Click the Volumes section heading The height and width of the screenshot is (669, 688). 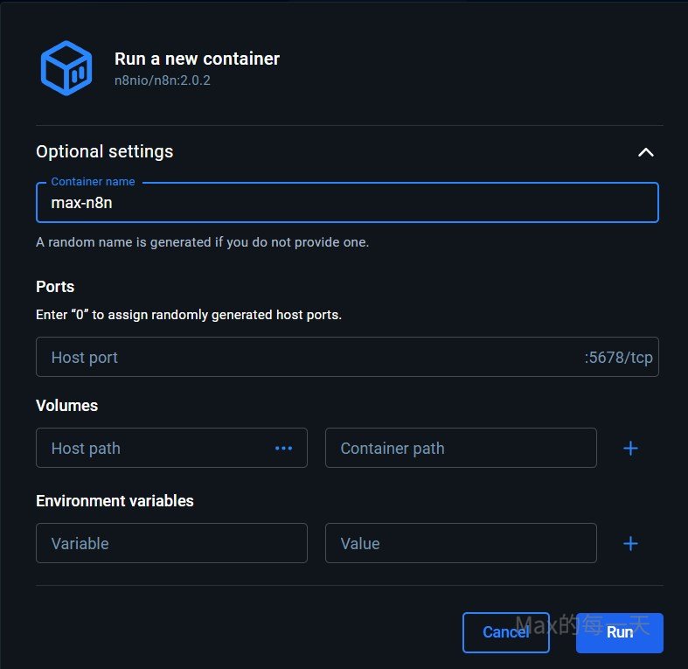click(66, 406)
